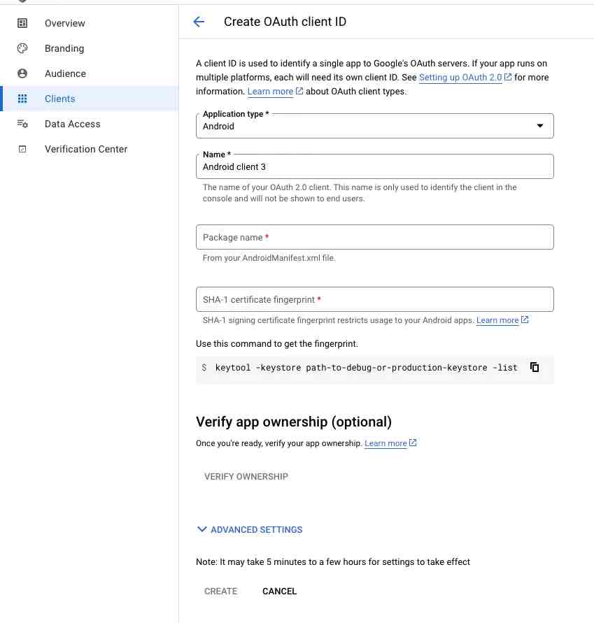Click the Verification Center checkbox icon
The height and width of the screenshot is (623, 594).
(x=22, y=149)
